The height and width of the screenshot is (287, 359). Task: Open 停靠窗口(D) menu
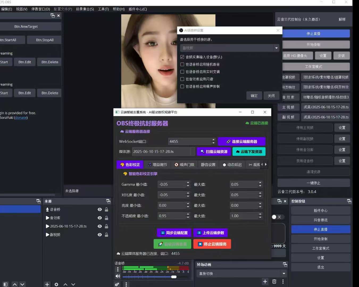(41, 9)
